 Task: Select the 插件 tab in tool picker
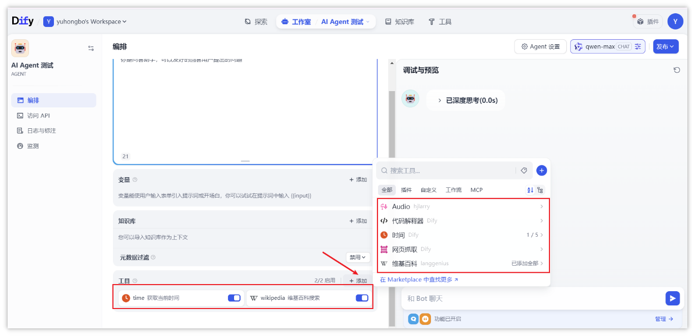point(407,190)
